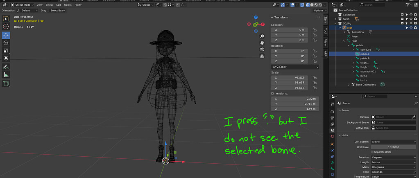Uncheck Collection exclude checkbox
The width and height of the screenshot is (419, 178).
[x=402, y=15]
